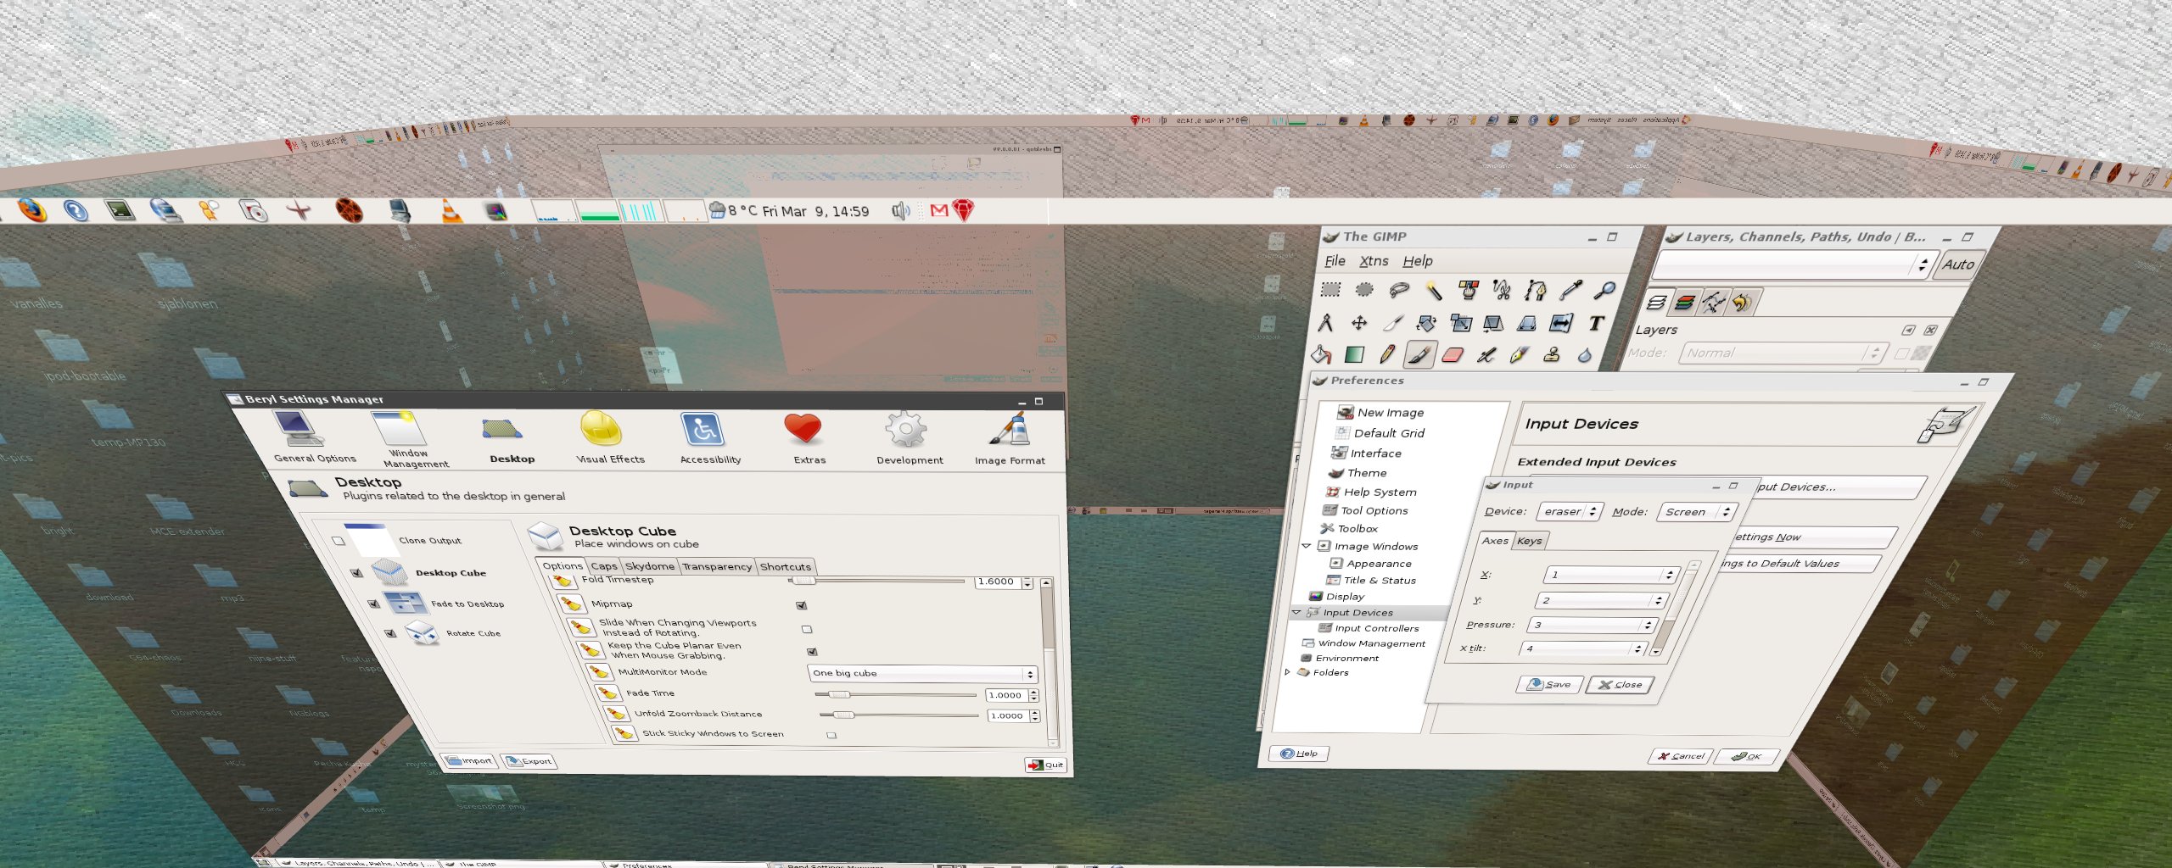The width and height of the screenshot is (2172, 868).
Task: Toggle the Fade to Desktop plugin checkbox
Action: 373,604
